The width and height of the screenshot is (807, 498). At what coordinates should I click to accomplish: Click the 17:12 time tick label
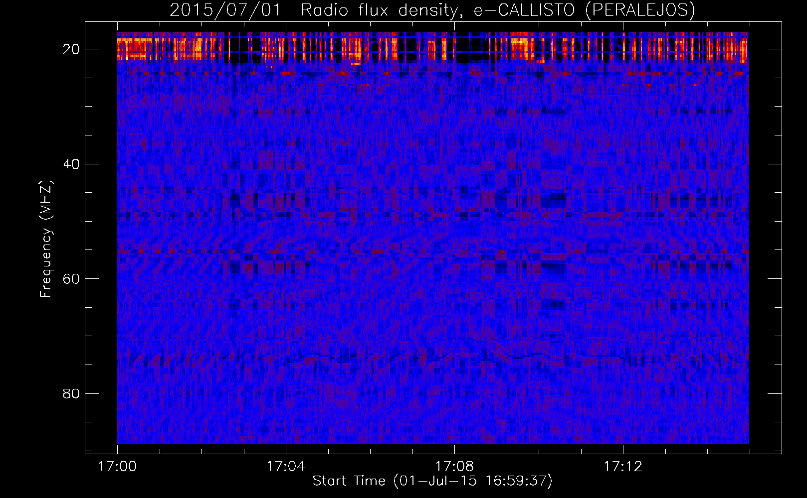(623, 467)
